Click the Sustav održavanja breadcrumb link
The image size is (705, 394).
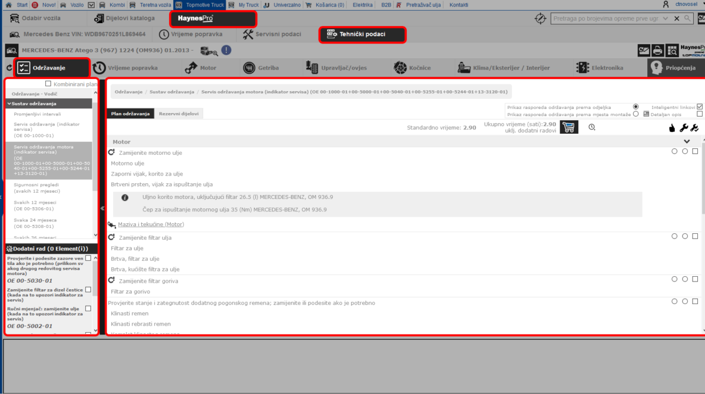(171, 92)
